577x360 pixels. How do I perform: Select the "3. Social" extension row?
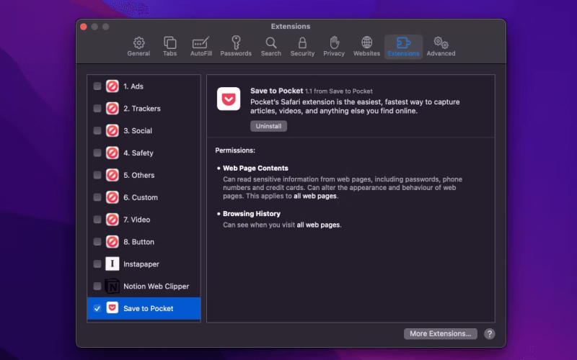coord(144,131)
